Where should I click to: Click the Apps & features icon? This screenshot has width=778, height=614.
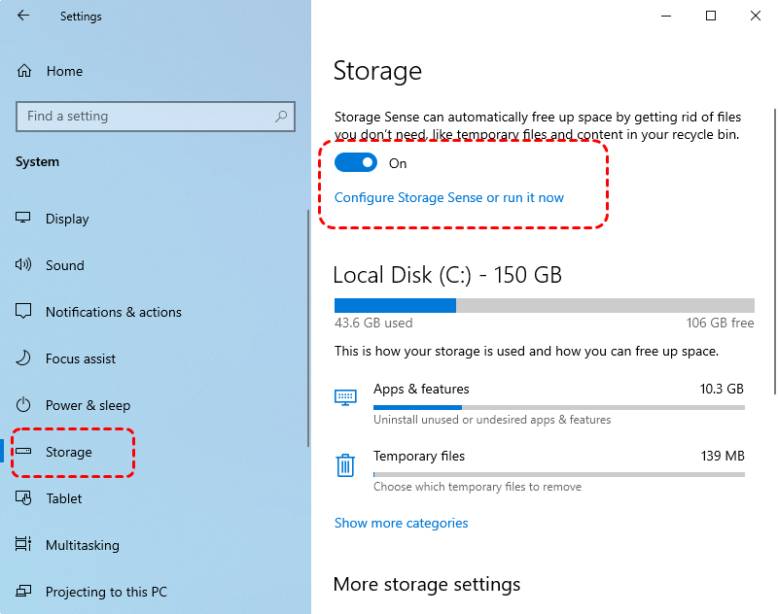[345, 396]
